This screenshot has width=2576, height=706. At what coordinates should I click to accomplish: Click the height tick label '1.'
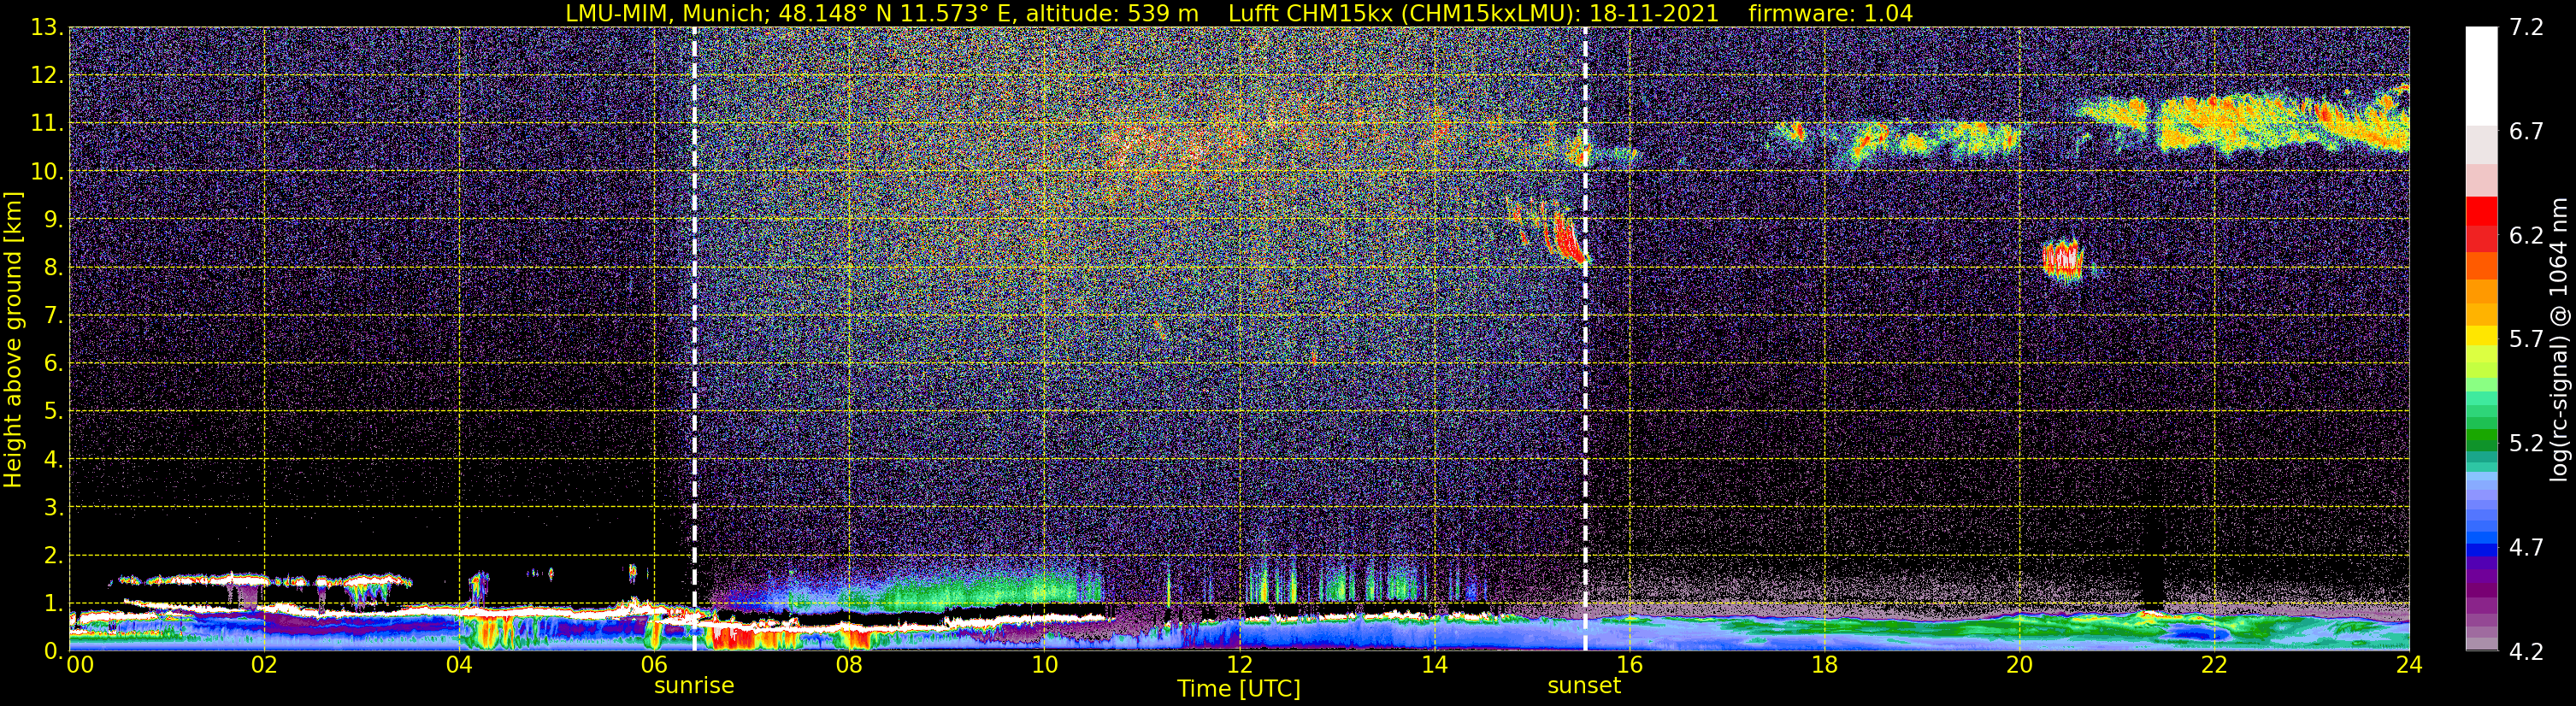[54, 604]
